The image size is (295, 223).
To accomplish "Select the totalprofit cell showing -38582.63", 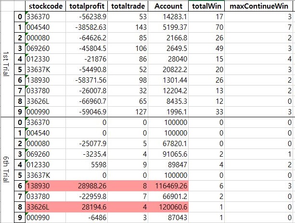I will [87, 27].
